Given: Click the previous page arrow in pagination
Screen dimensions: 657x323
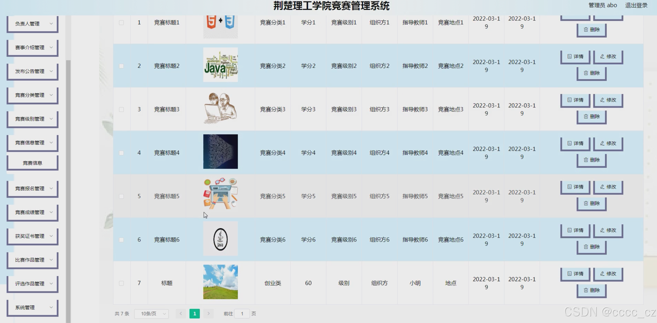Looking at the screenshot, I should pyautogui.click(x=181, y=313).
